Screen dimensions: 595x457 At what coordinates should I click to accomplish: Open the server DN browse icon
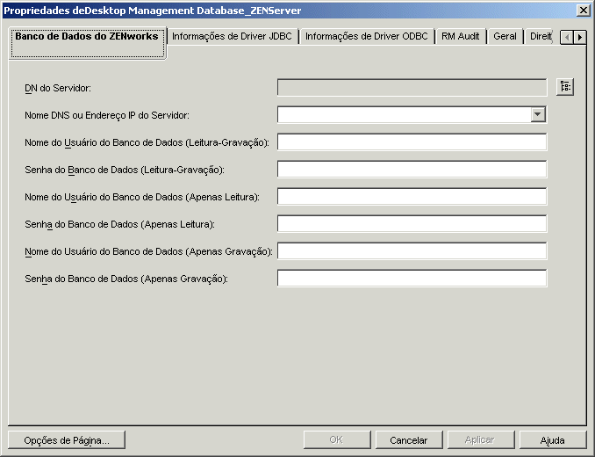coord(564,87)
